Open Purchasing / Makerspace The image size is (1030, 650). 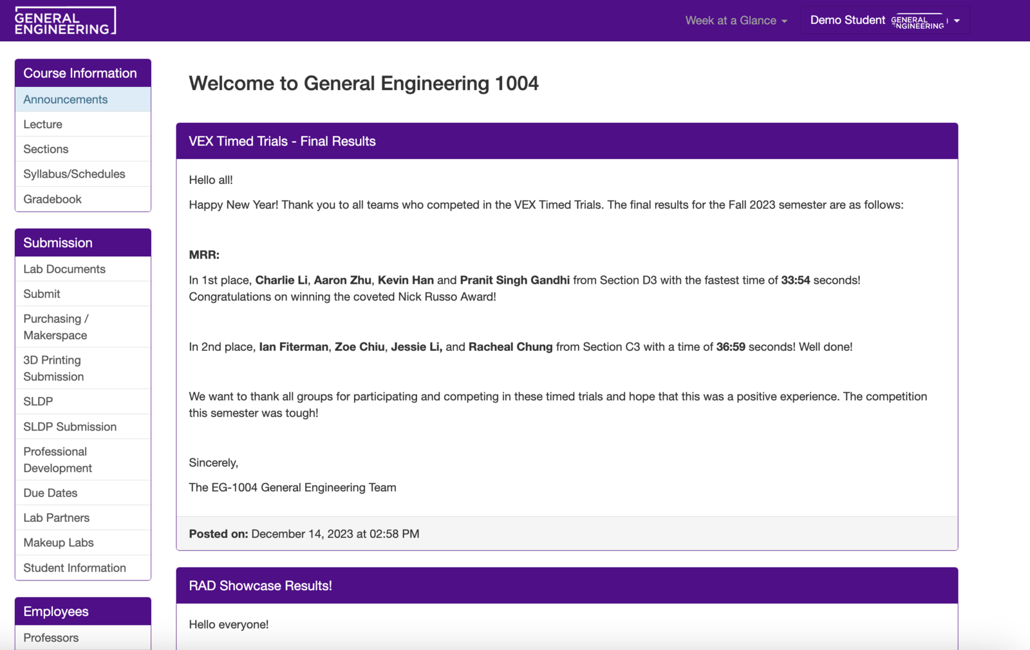(x=55, y=326)
